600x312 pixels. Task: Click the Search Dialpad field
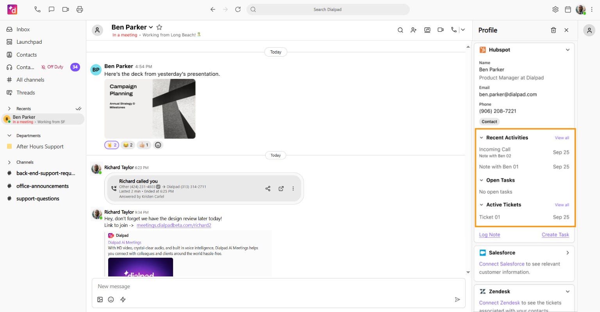[x=328, y=9]
